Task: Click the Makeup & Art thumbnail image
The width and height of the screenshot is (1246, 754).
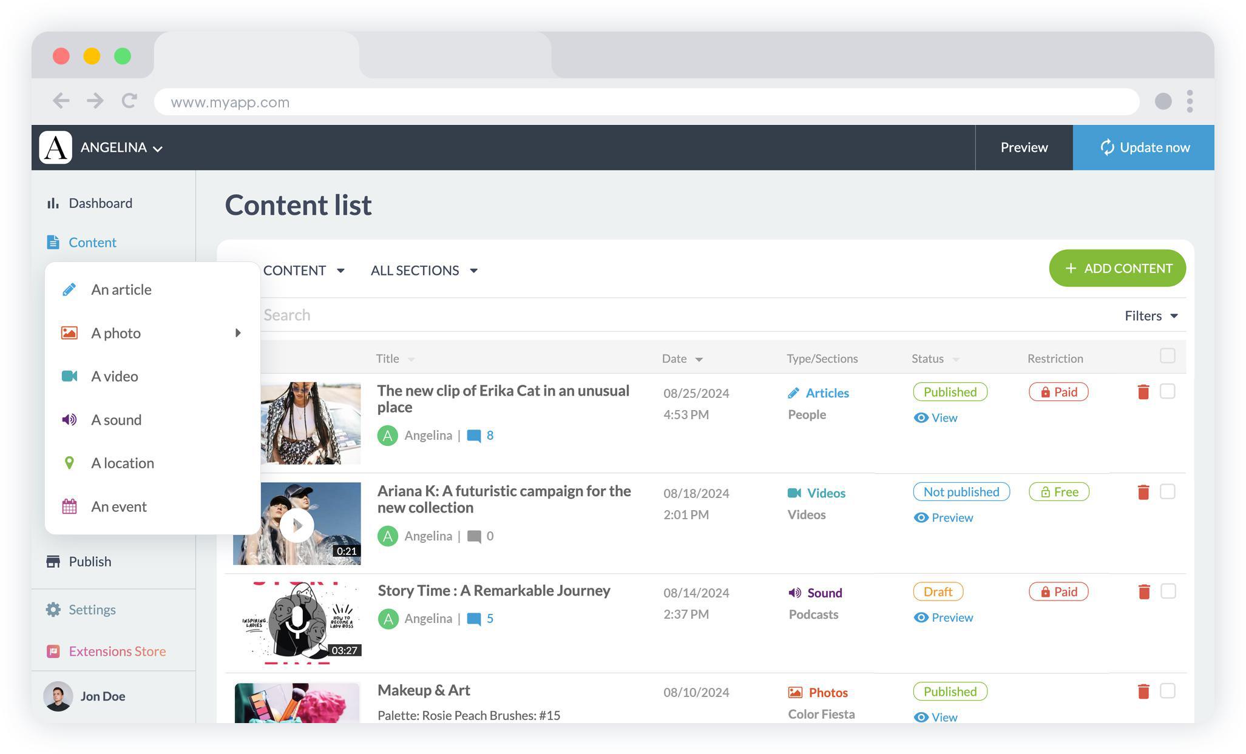Action: (x=297, y=702)
